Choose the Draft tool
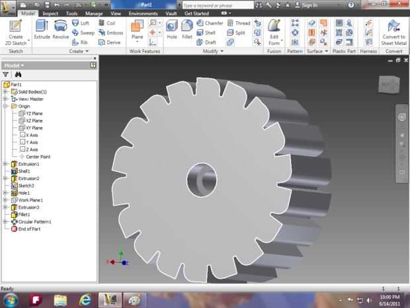Image resolution: width=410 pixels, height=308 pixels. tap(206, 42)
